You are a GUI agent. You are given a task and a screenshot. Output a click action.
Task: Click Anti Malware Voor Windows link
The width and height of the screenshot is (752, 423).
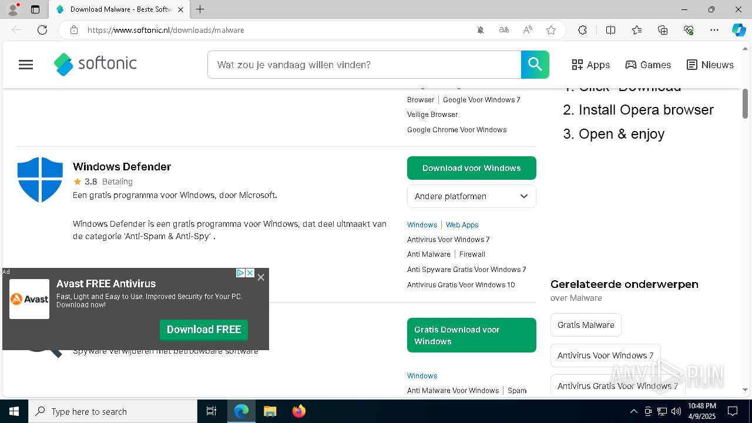[x=453, y=391]
